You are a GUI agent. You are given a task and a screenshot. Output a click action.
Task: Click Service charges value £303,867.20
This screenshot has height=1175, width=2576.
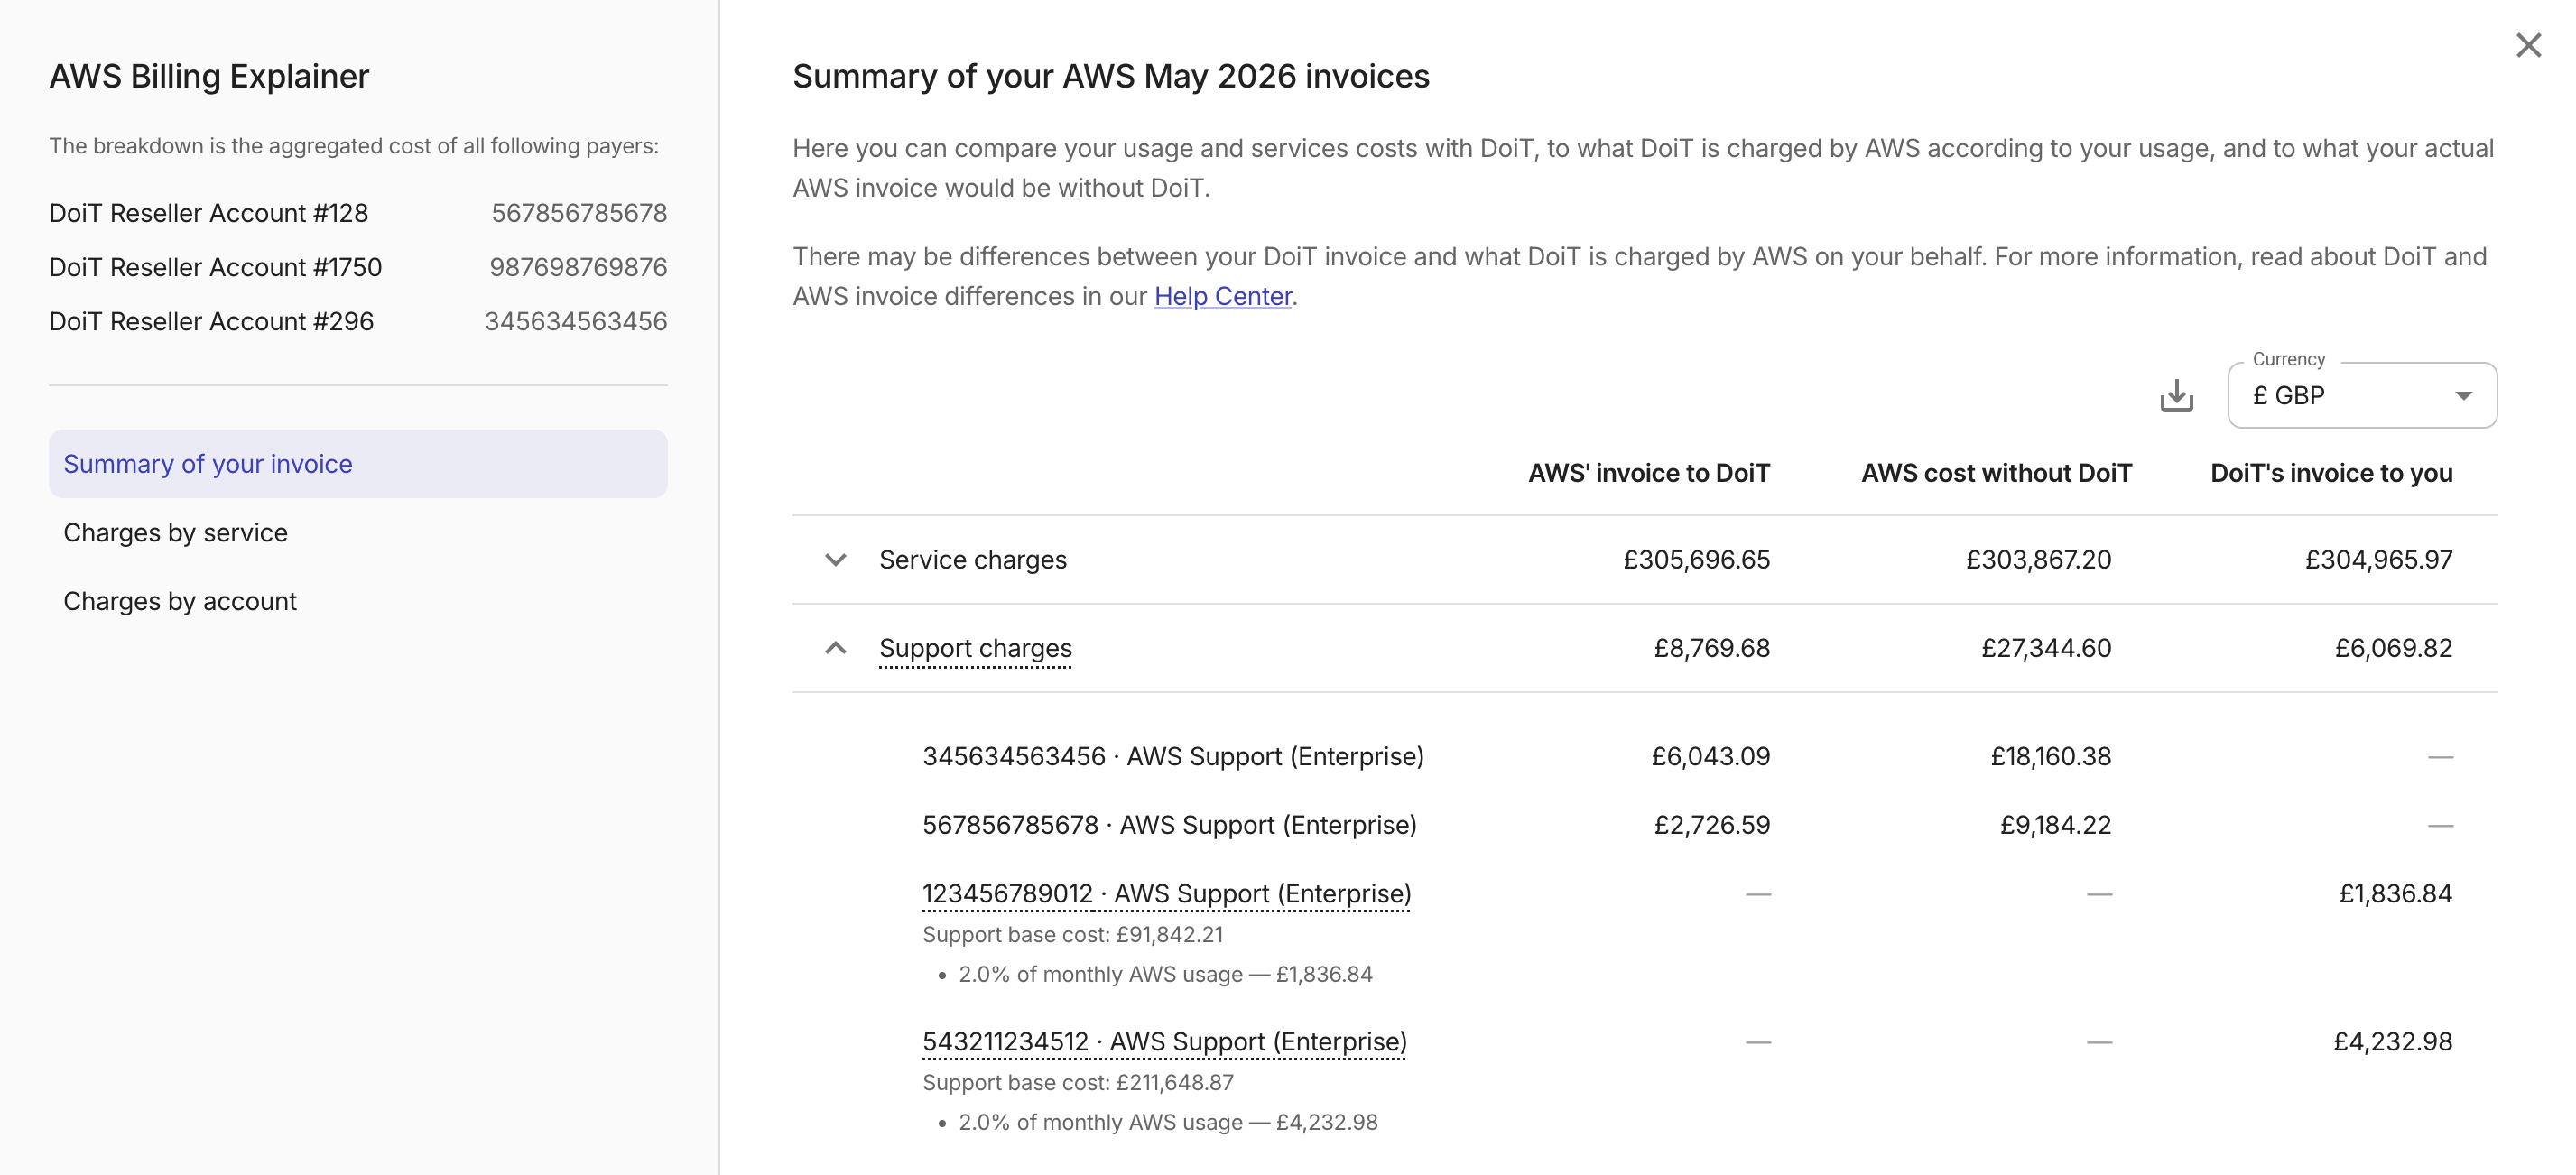coord(2038,560)
